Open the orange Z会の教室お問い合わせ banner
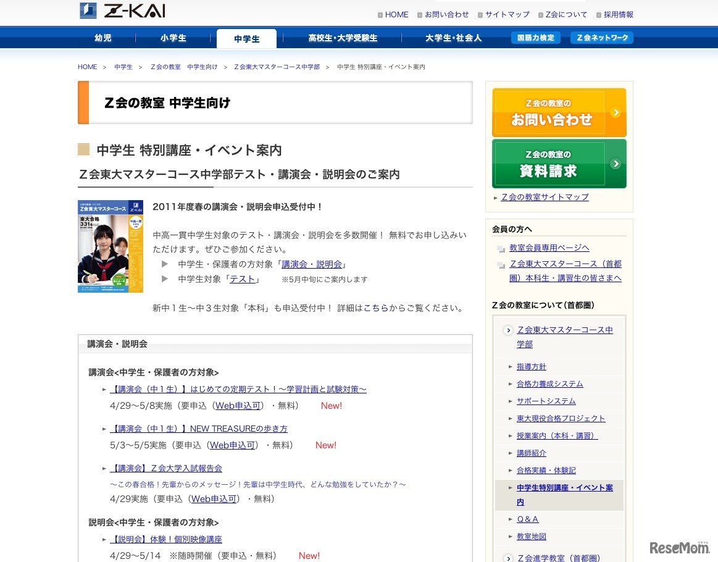The image size is (718, 562). click(x=559, y=112)
